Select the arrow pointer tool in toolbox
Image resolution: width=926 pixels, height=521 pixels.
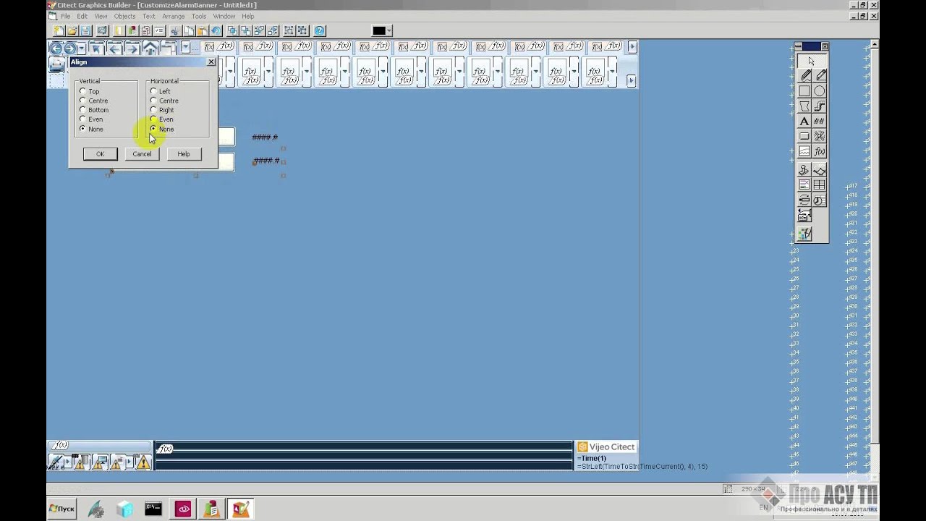(x=812, y=61)
